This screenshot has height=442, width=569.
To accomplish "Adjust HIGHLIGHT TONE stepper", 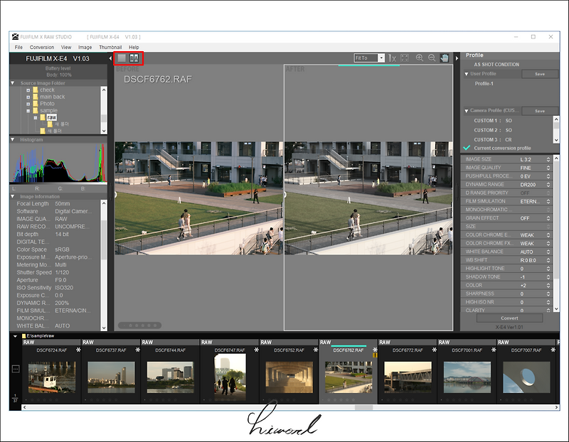I will 548,269.
